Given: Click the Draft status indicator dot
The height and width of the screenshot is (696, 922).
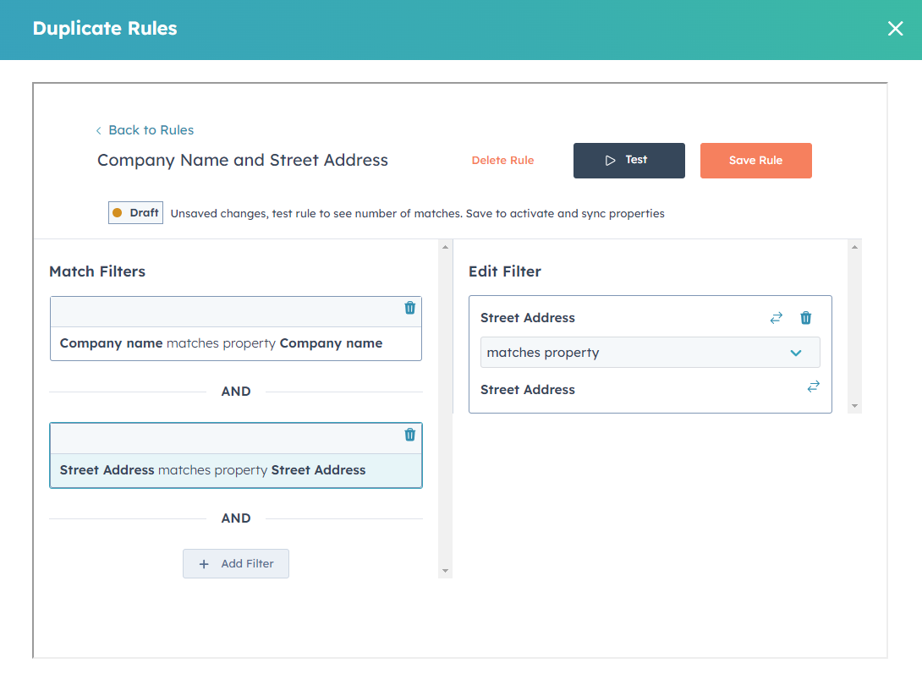Looking at the screenshot, I should 119,212.
